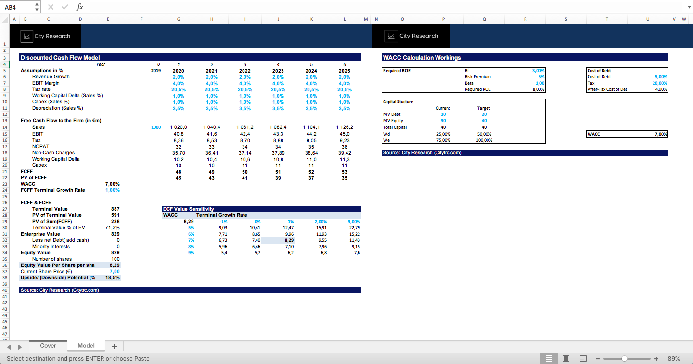Select the City Research logo above DCF model
Image resolution: width=693 pixels, height=364 pixels.
47,36
